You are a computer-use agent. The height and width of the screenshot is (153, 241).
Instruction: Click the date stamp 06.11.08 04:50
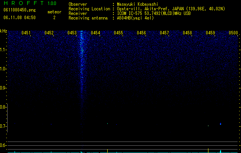click(x=20, y=18)
